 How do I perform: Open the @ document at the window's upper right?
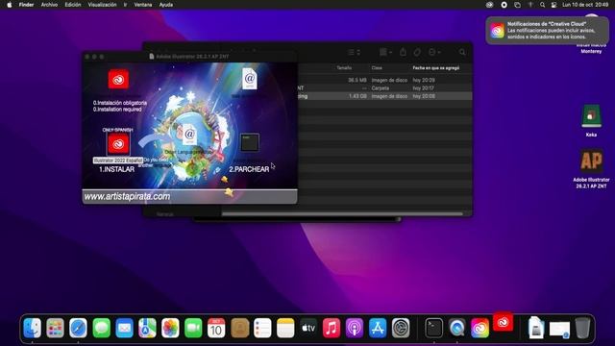(250, 79)
